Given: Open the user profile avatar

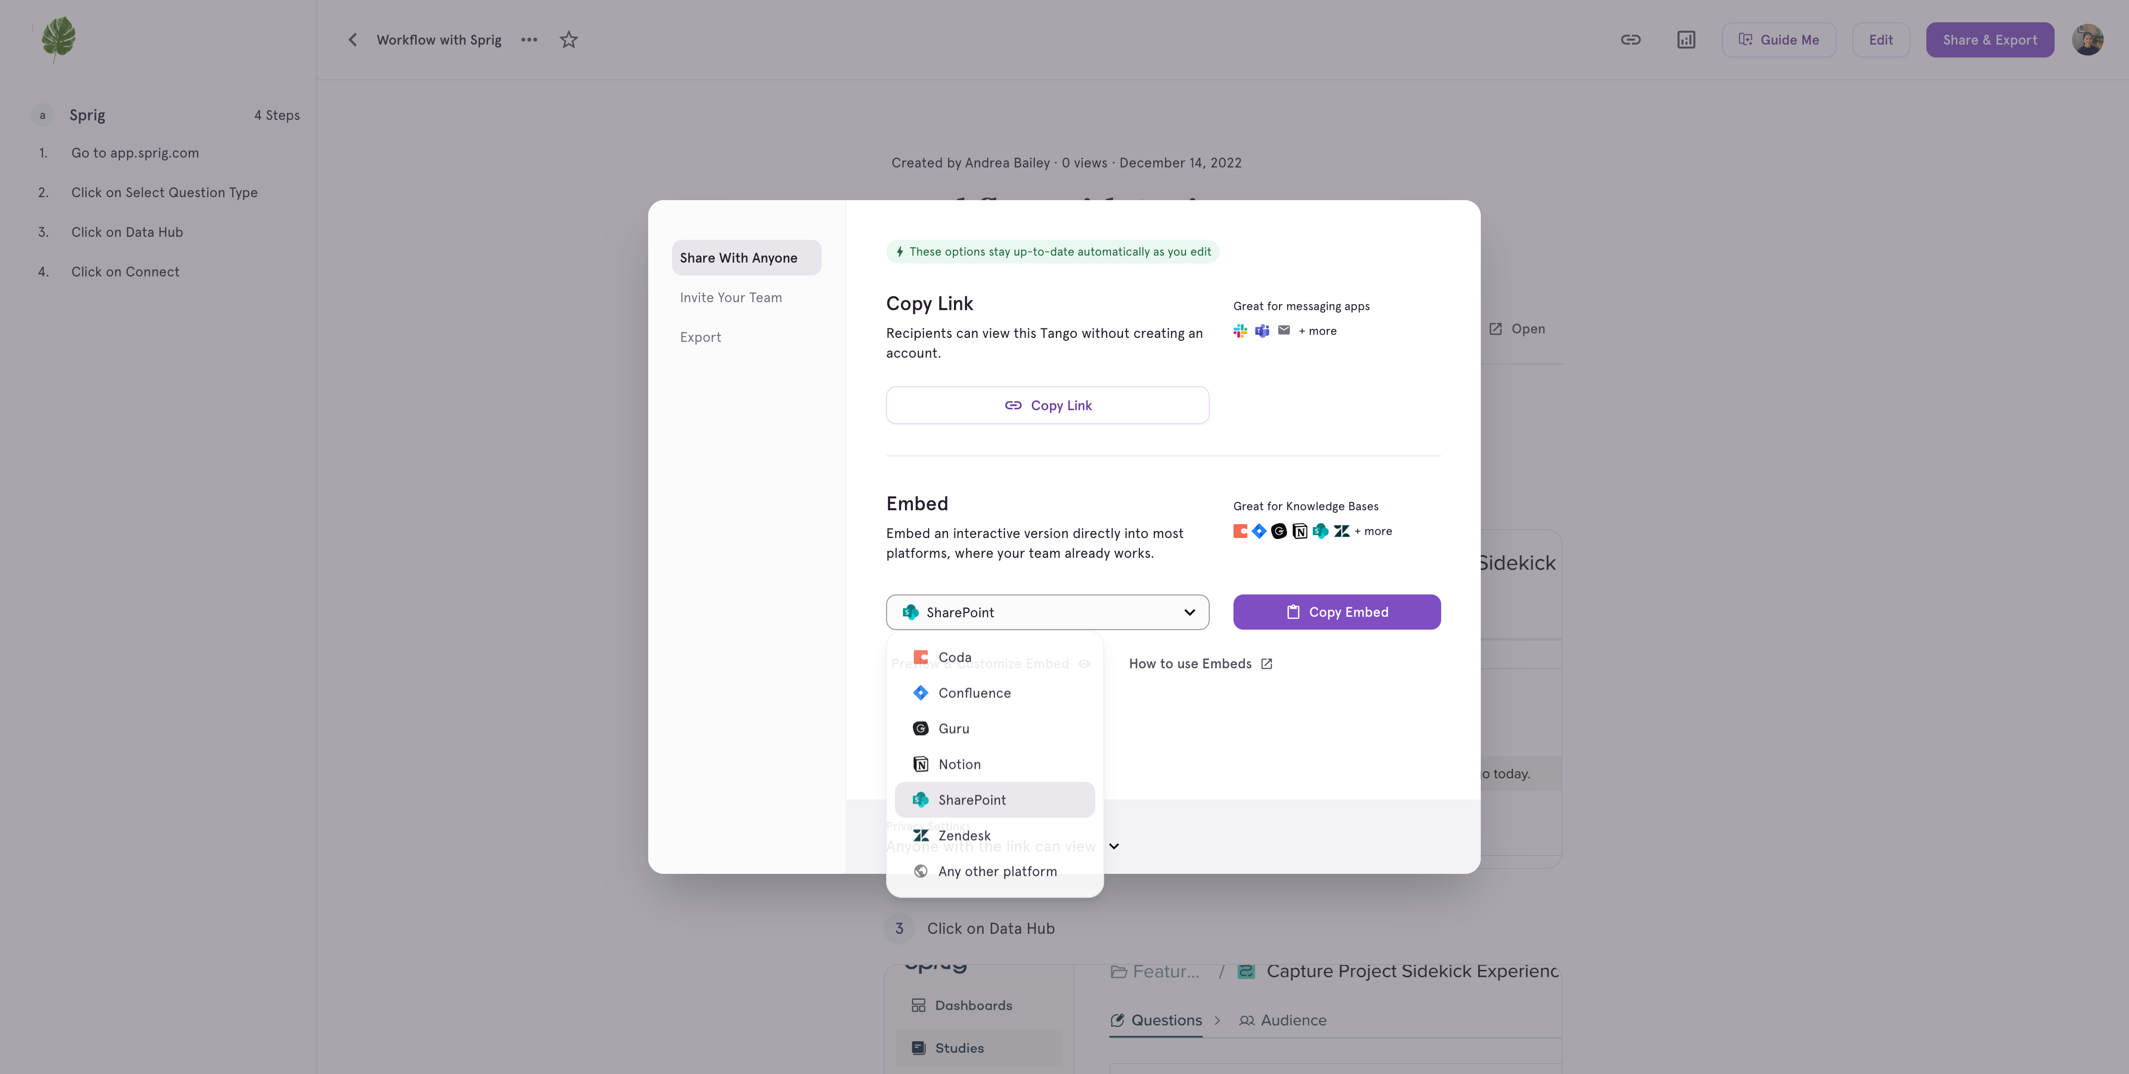Looking at the screenshot, I should point(2088,40).
